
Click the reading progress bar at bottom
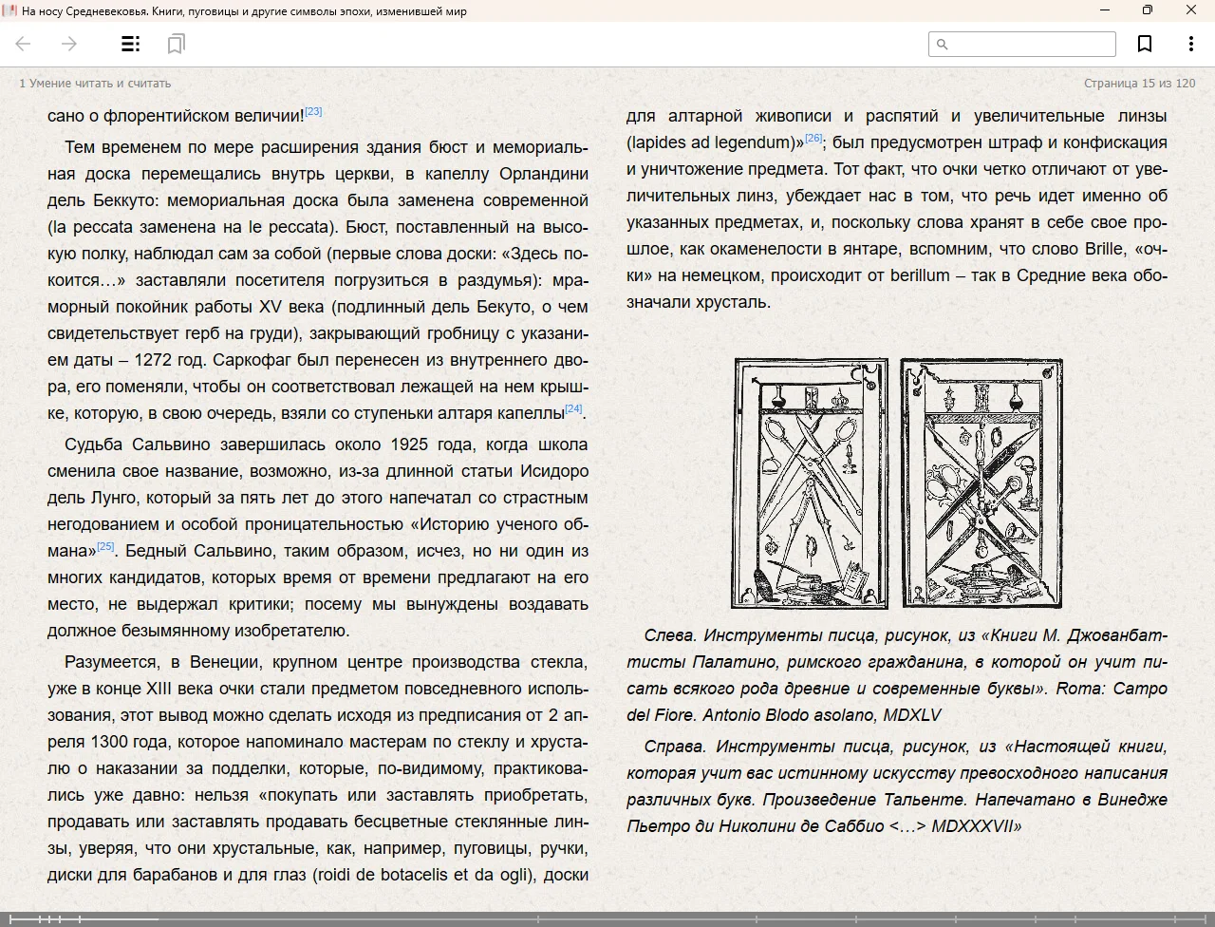pyautogui.click(x=607, y=918)
